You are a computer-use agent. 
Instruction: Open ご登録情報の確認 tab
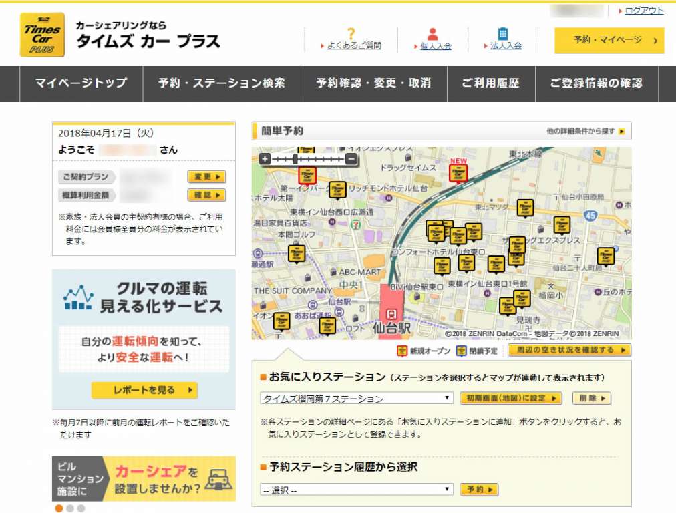click(x=597, y=83)
